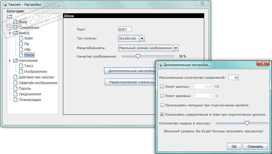This screenshot has height=154, width=272.
Task: Select Соединение in the category tree
Action: click(29, 27)
